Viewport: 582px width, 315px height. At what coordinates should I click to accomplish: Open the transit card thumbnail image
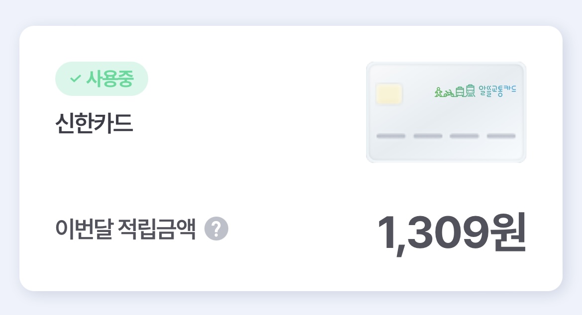(446, 112)
